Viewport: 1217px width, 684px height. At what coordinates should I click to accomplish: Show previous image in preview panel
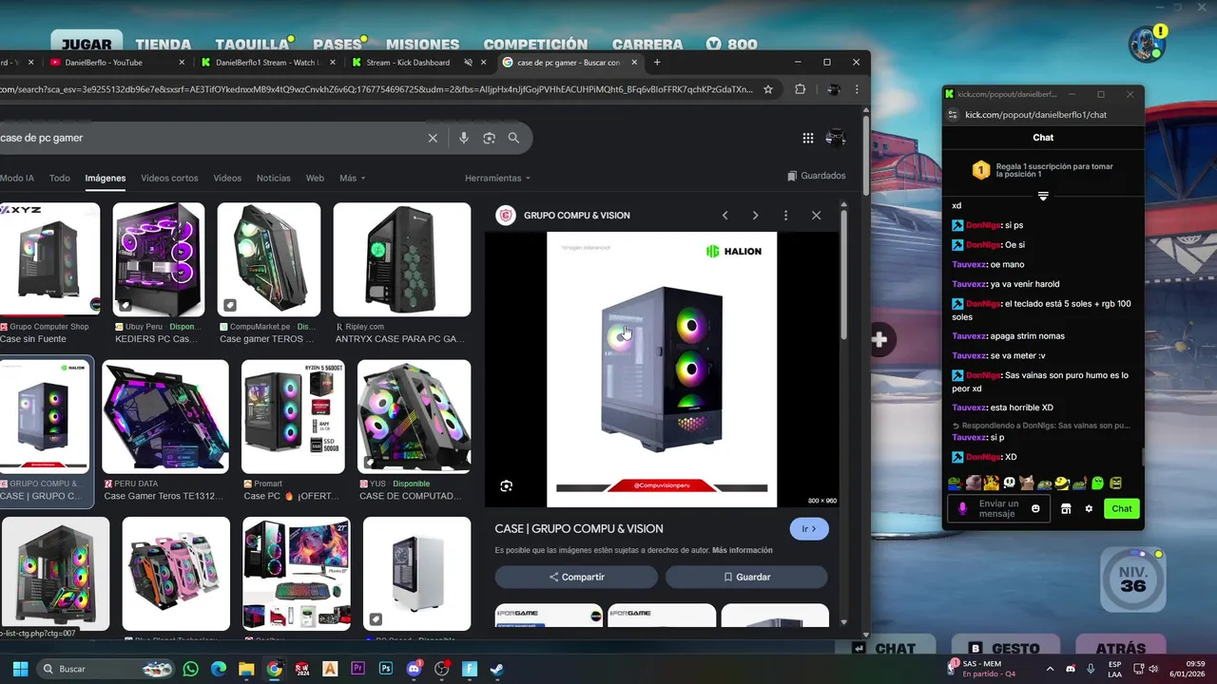(x=724, y=216)
